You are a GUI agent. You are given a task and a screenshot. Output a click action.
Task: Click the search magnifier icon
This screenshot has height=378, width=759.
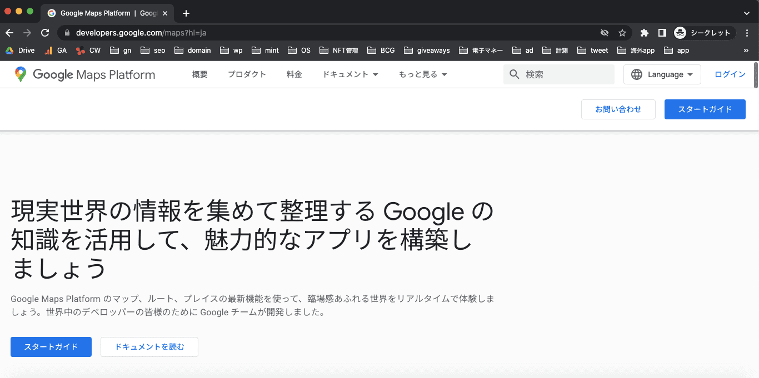[x=515, y=74]
